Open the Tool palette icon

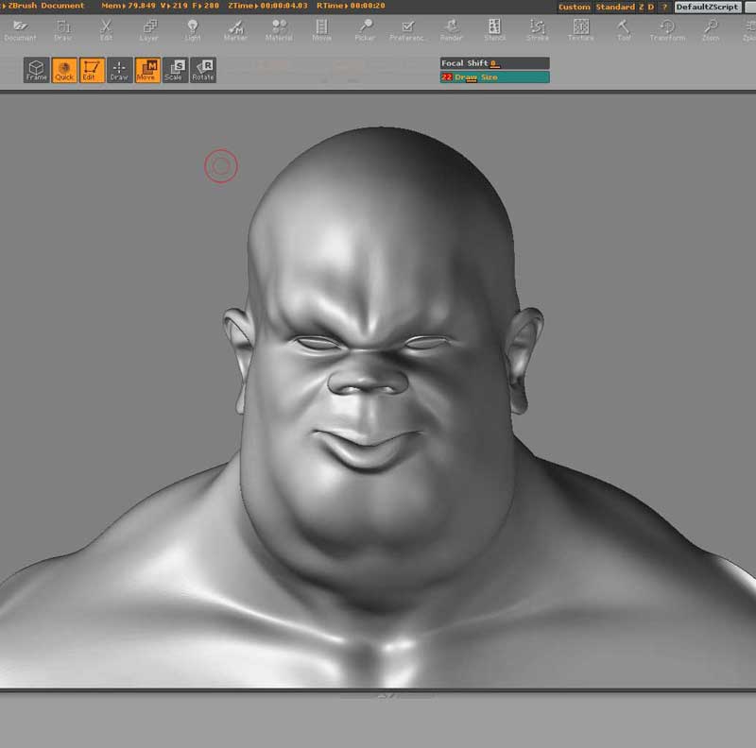(x=623, y=30)
